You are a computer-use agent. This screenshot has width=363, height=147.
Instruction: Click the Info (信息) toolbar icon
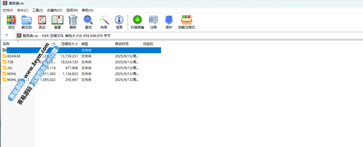[119, 21]
